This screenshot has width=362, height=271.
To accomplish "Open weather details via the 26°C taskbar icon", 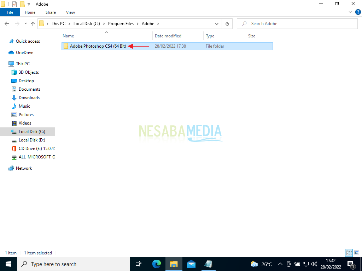I will click(x=260, y=264).
